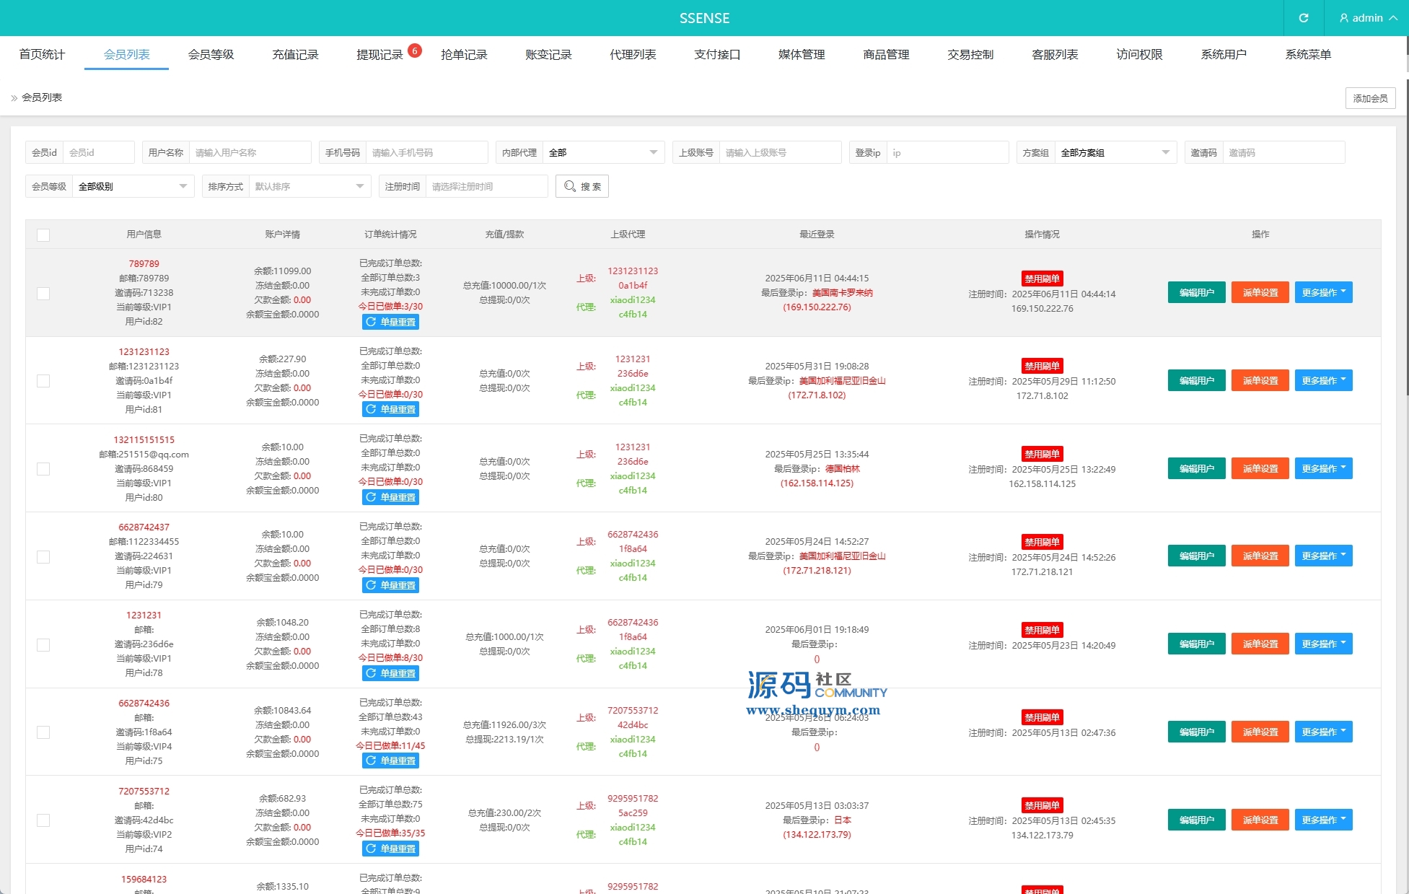This screenshot has height=894, width=1409.
Task: Reset order count for user 1231231123
Action: click(390, 409)
